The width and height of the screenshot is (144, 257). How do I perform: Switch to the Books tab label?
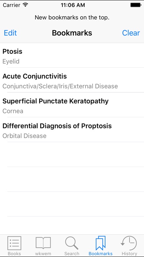(x=14, y=254)
